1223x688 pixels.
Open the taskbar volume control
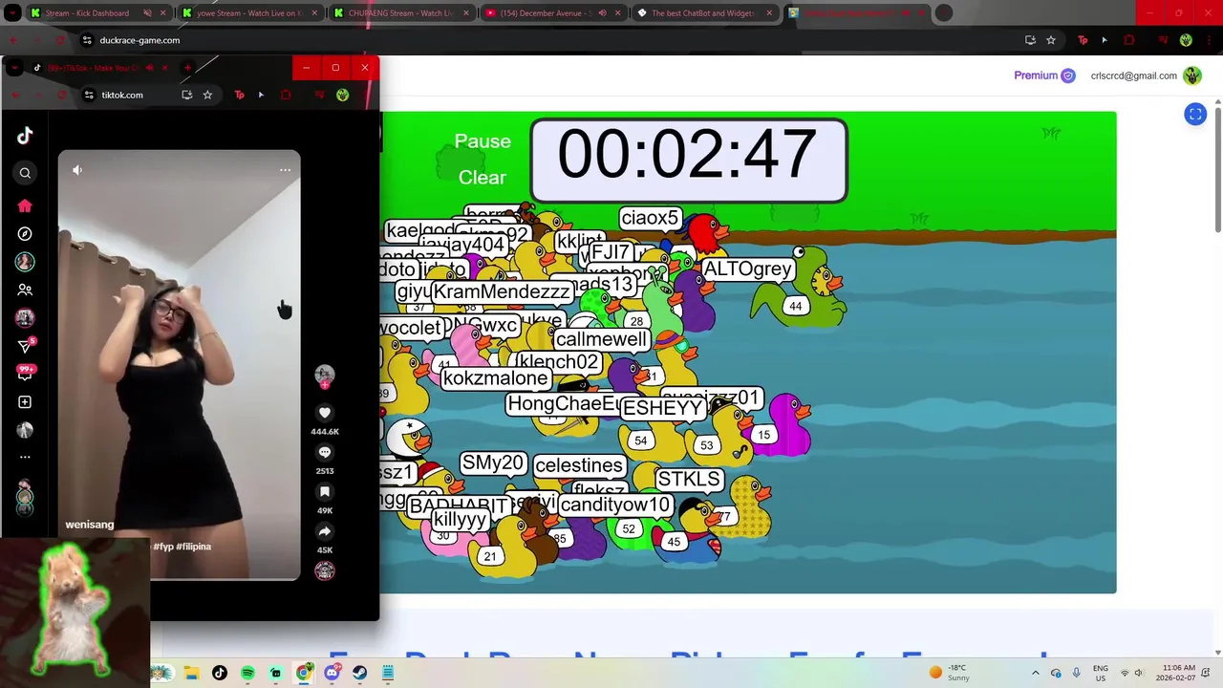pos(1139,673)
